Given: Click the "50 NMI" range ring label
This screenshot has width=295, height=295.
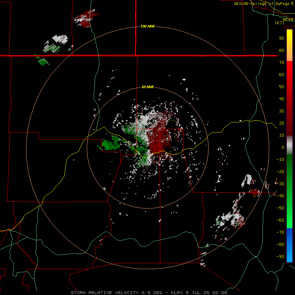Looking at the screenshot, I should 147,87.
